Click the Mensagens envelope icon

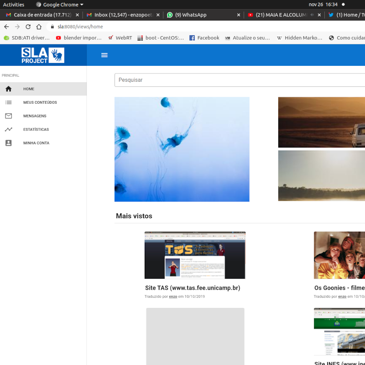9,116
